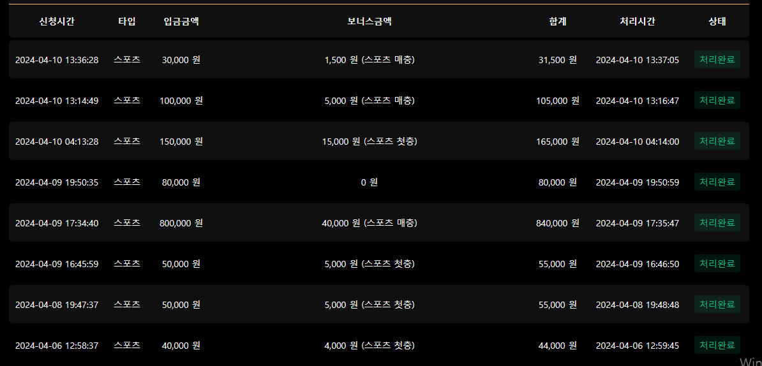Select the 합계 column header
Image resolution: width=762 pixels, height=366 pixels.
click(x=558, y=21)
